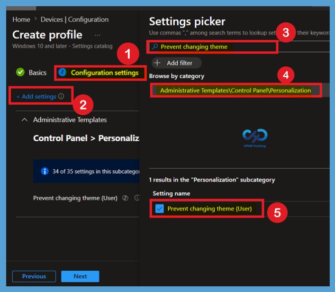
Task: Open Devices | Configuration breadcrumb
Action: (x=74, y=19)
